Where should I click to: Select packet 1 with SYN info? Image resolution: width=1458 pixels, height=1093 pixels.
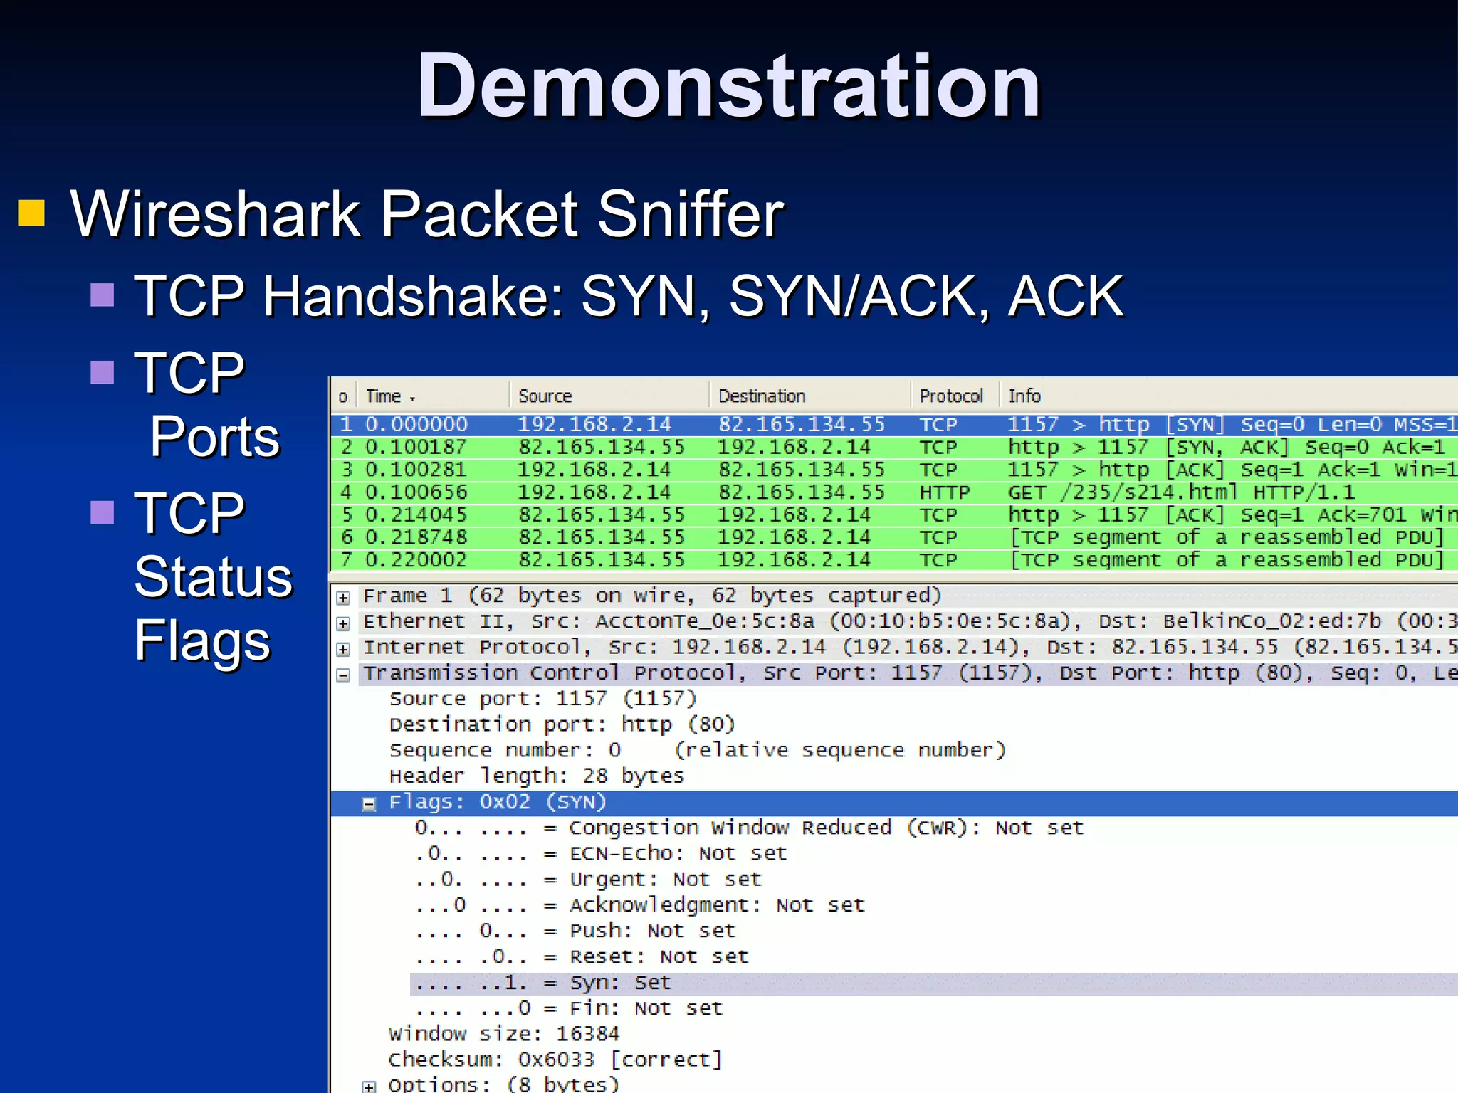pyautogui.click(x=894, y=425)
